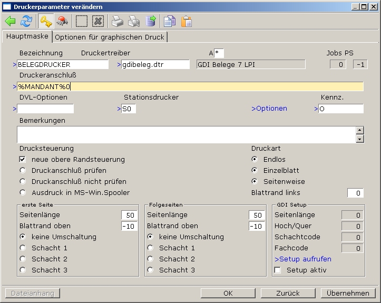Viewport: 381px width, 303px height.
Task: Open the '>Optionen' link
Action: pos(269,109)
